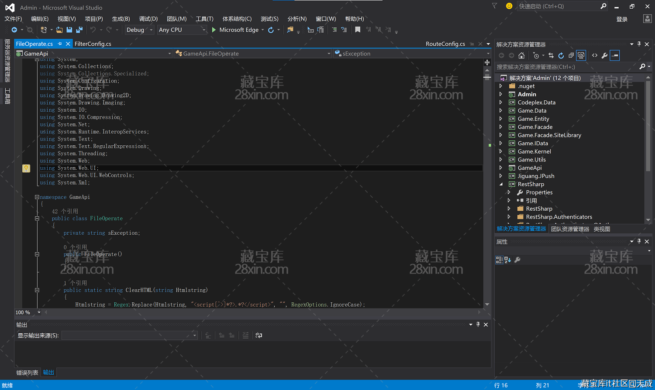Click Alphabetical sort icon in Properties panel
Image resolution: width=655 pixels, height=390 pixels.
click(507, 260)
